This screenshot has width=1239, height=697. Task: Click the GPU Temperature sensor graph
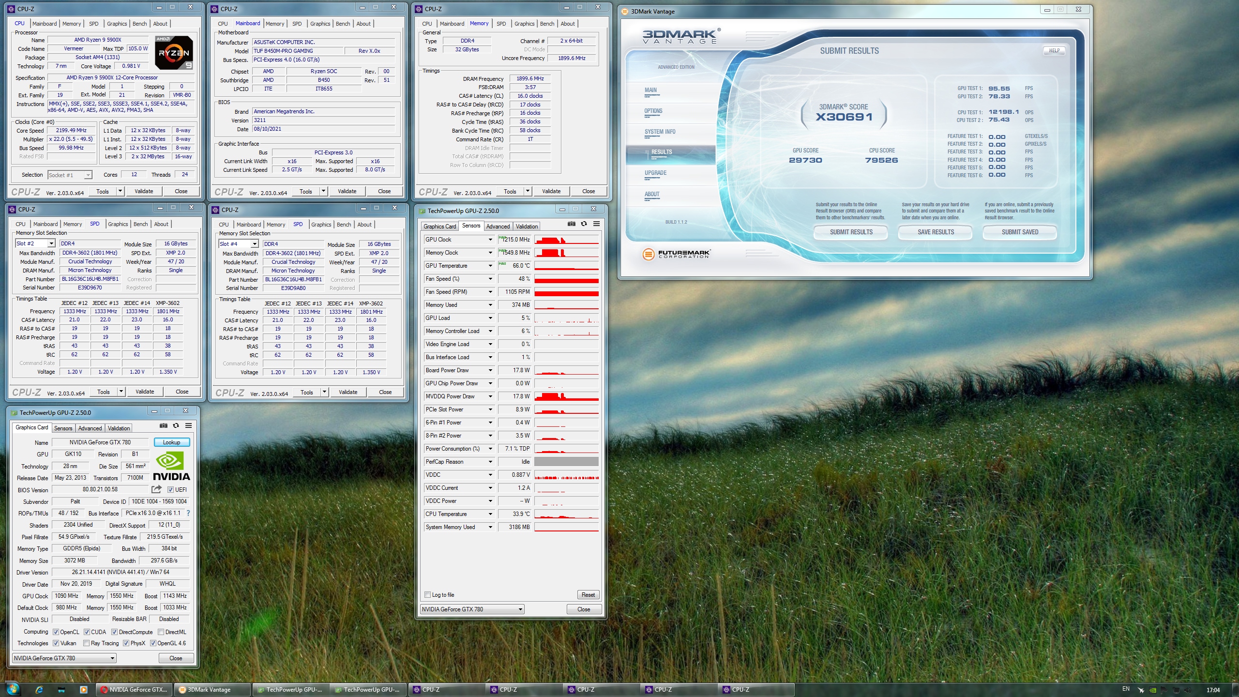pyautogui.click(x=566, y=266)
